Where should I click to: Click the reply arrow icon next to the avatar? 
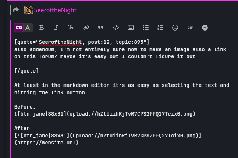click(16, 10)
